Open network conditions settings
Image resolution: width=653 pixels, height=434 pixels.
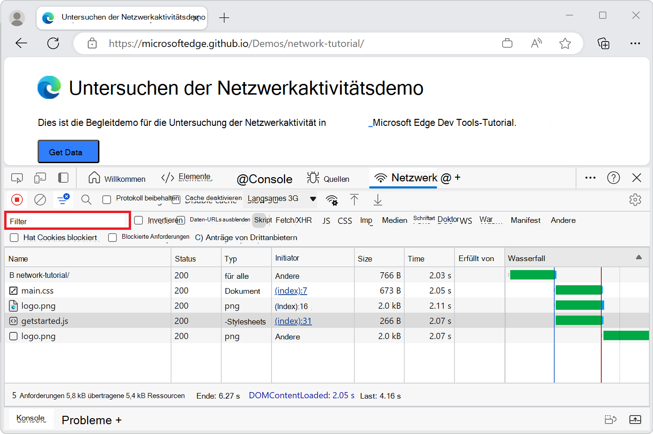pos(331,200)
